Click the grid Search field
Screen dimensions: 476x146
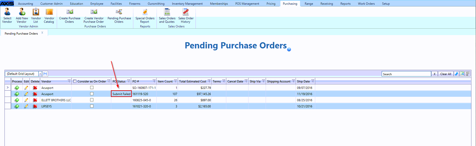tap(406, 74)
